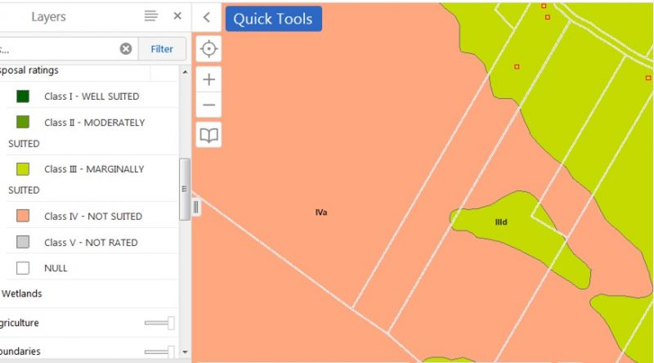654x363 pixels.
Task: Select the Boundaries layer row
Action: (x=89, y=351)
